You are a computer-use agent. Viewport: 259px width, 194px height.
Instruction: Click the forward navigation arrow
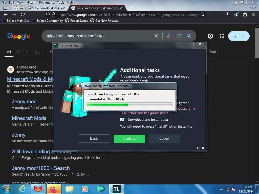point(14,14)
